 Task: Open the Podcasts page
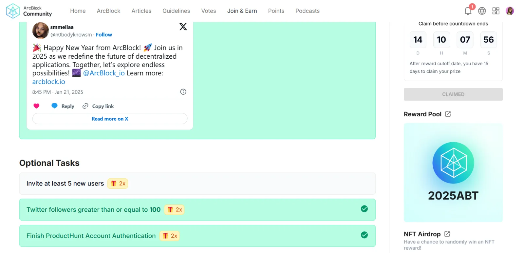[x=308, y=11]
